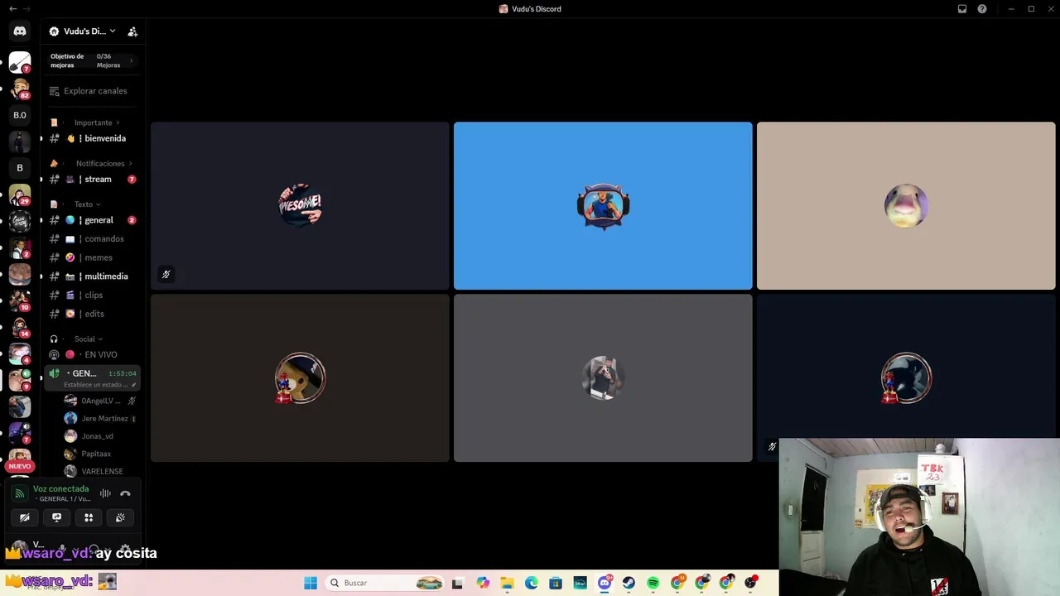1060x596 pixels.
Task: Click the Buscar taskbar search box
Action: (385, 583)
